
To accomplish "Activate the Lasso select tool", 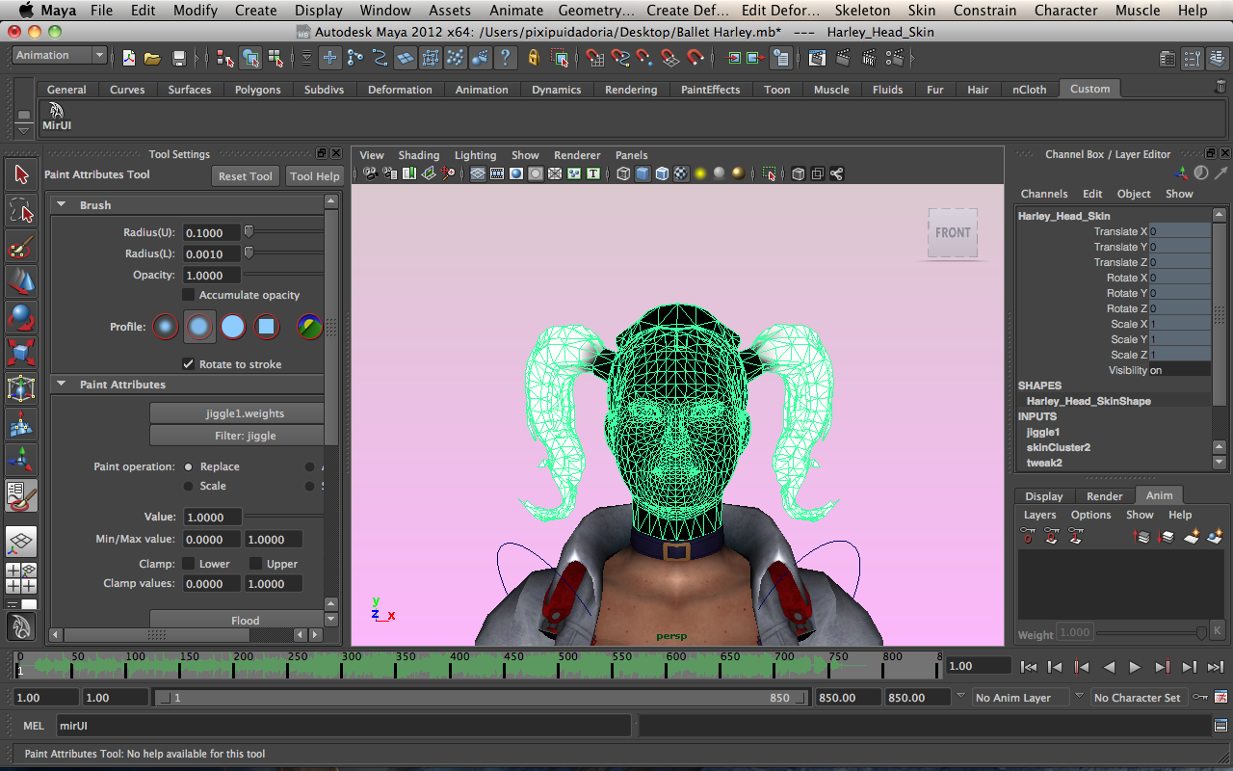I will (21, 210).
